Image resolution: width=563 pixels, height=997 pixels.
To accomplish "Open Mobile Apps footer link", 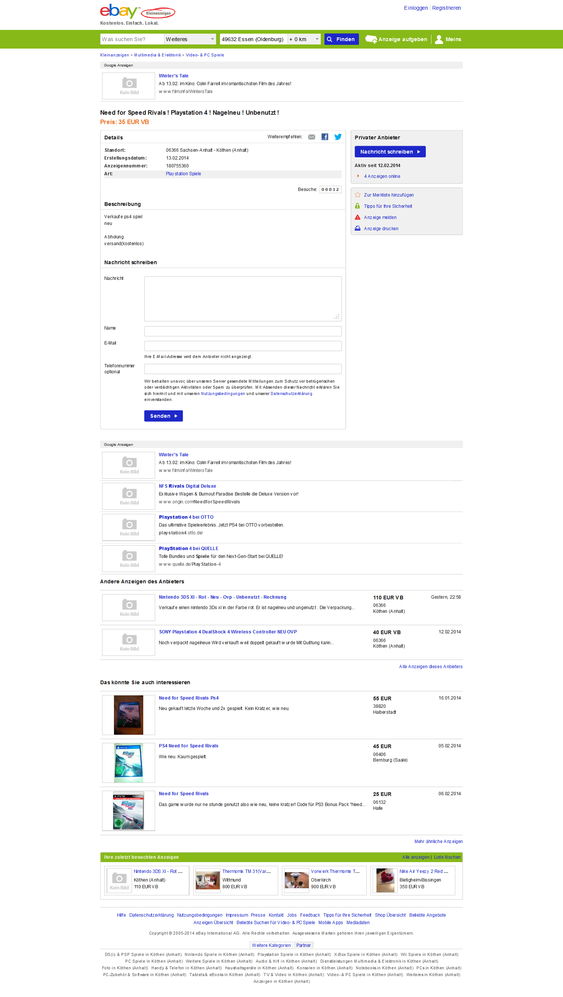I will click(331, 923).
